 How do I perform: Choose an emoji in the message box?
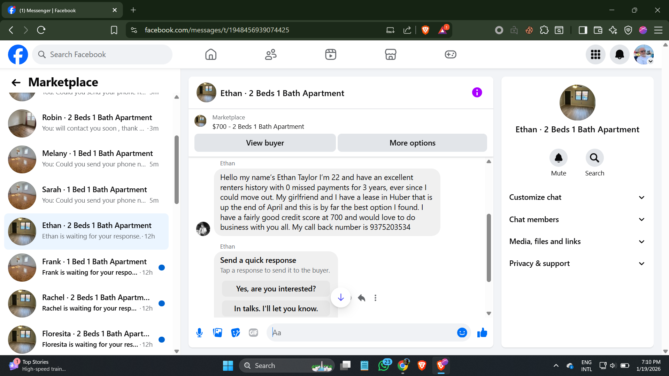[x=462, y=333]
